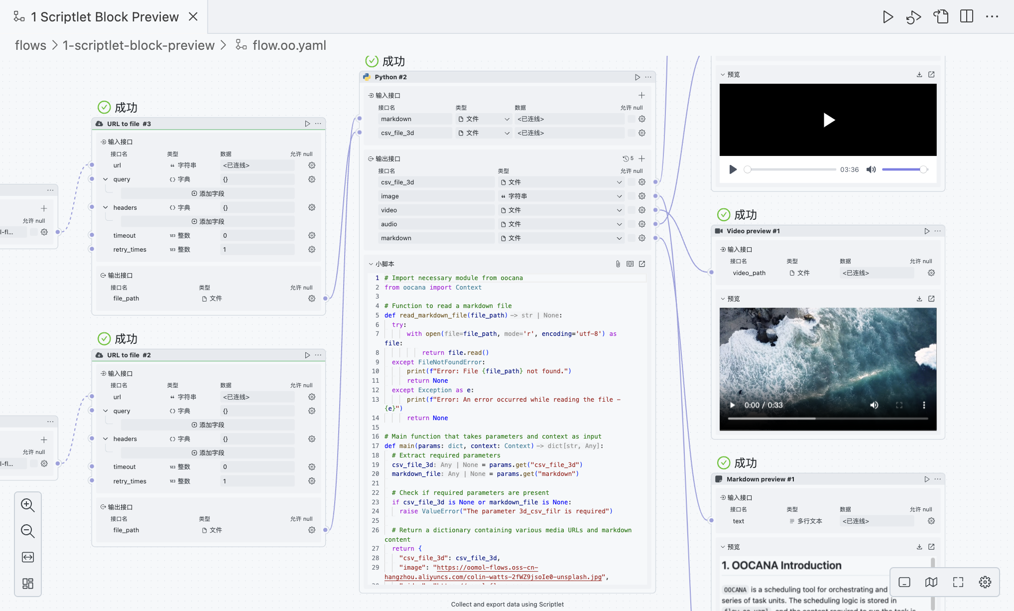Click 添加字段 under query in URL to file #3
Viewport: 1014px width, 611px height.
208,193
